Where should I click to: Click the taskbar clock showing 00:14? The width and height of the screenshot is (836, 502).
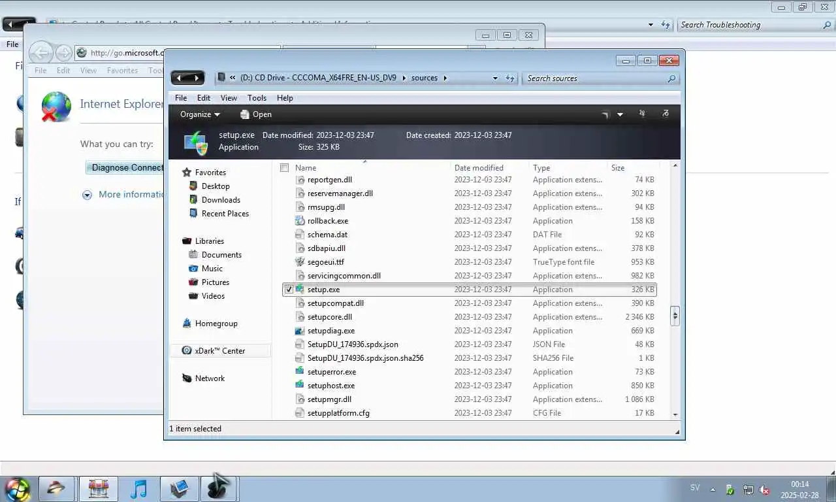pyautogui.click(x=800, y=490)
